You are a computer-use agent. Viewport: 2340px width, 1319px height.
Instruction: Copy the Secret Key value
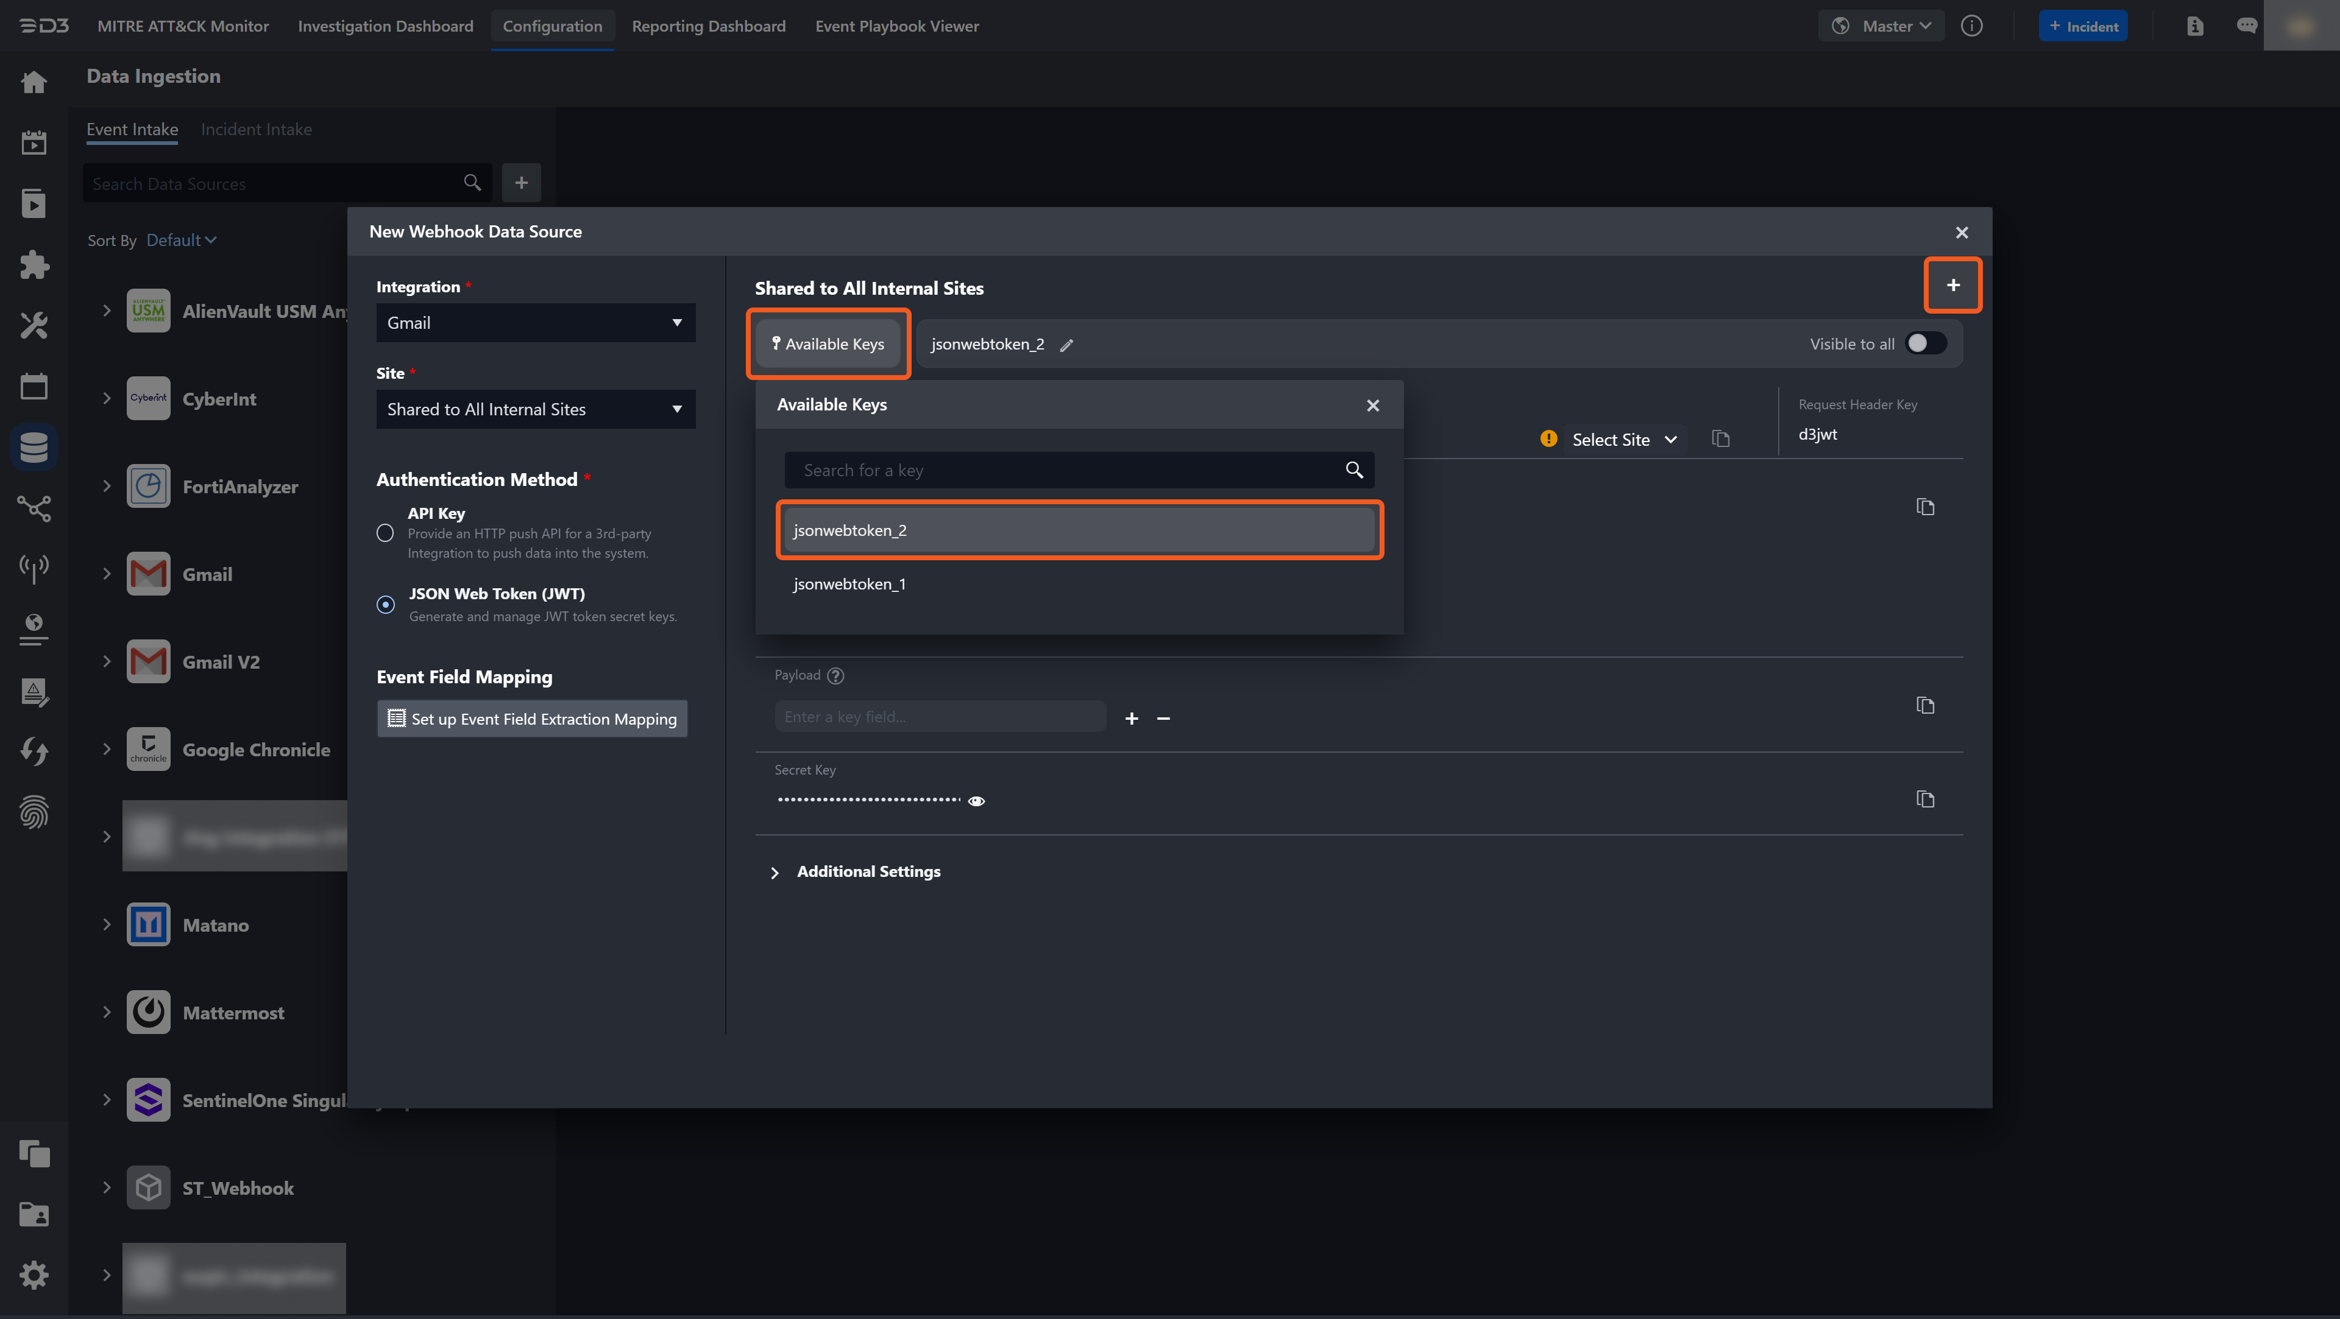click(x=1925, y=799)
